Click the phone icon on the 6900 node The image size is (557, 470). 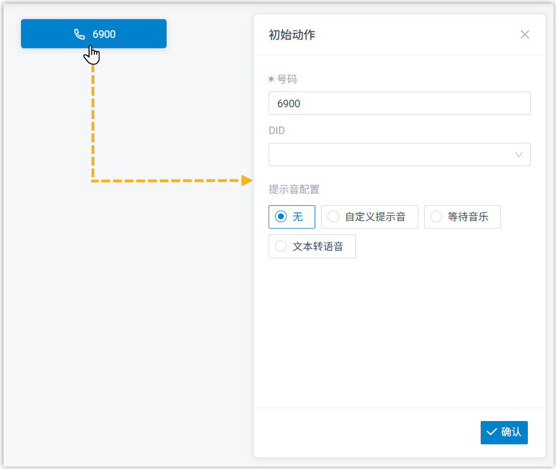(x=80, y=34)
